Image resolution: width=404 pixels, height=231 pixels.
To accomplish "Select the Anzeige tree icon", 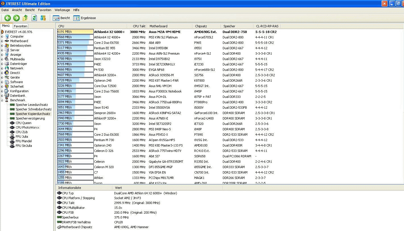I will click(x=7, y=55).
